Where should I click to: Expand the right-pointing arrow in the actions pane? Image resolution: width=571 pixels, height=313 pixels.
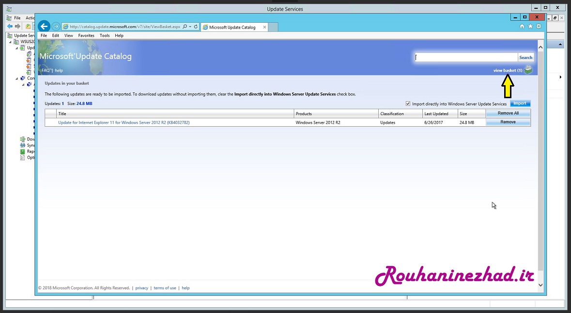click(x=560, y=77)
